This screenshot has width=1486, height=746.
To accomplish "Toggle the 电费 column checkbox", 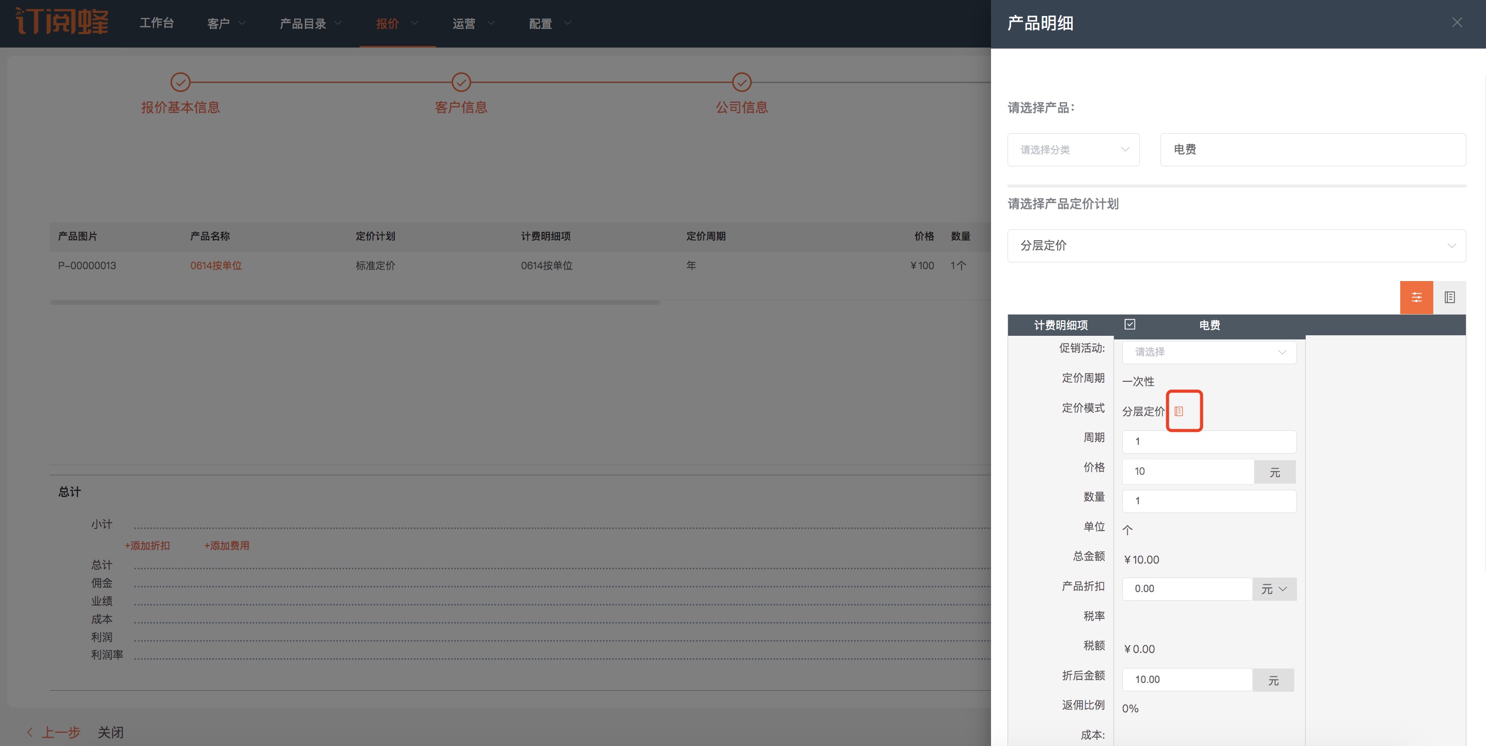I will pyautogui.click(x=1129, y=324).
